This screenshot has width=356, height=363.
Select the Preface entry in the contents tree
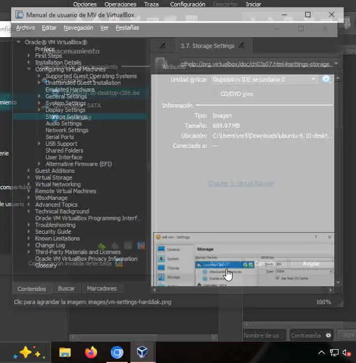coord(44,49)
